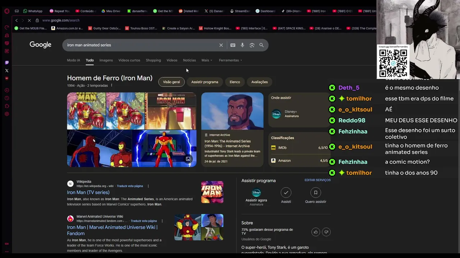Open the Amazon.com.br bookmark
Image resolution: width=460 pixels, height=258 pixels.
click(x=67, y=28)
